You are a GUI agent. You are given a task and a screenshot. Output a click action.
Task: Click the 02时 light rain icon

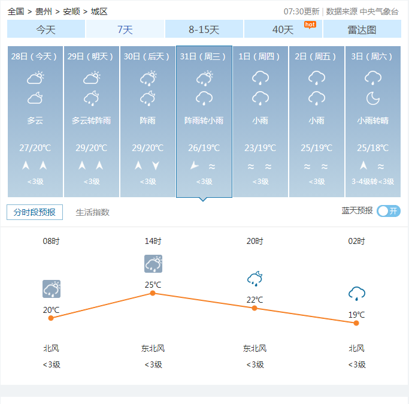click(x=356, y=294)
